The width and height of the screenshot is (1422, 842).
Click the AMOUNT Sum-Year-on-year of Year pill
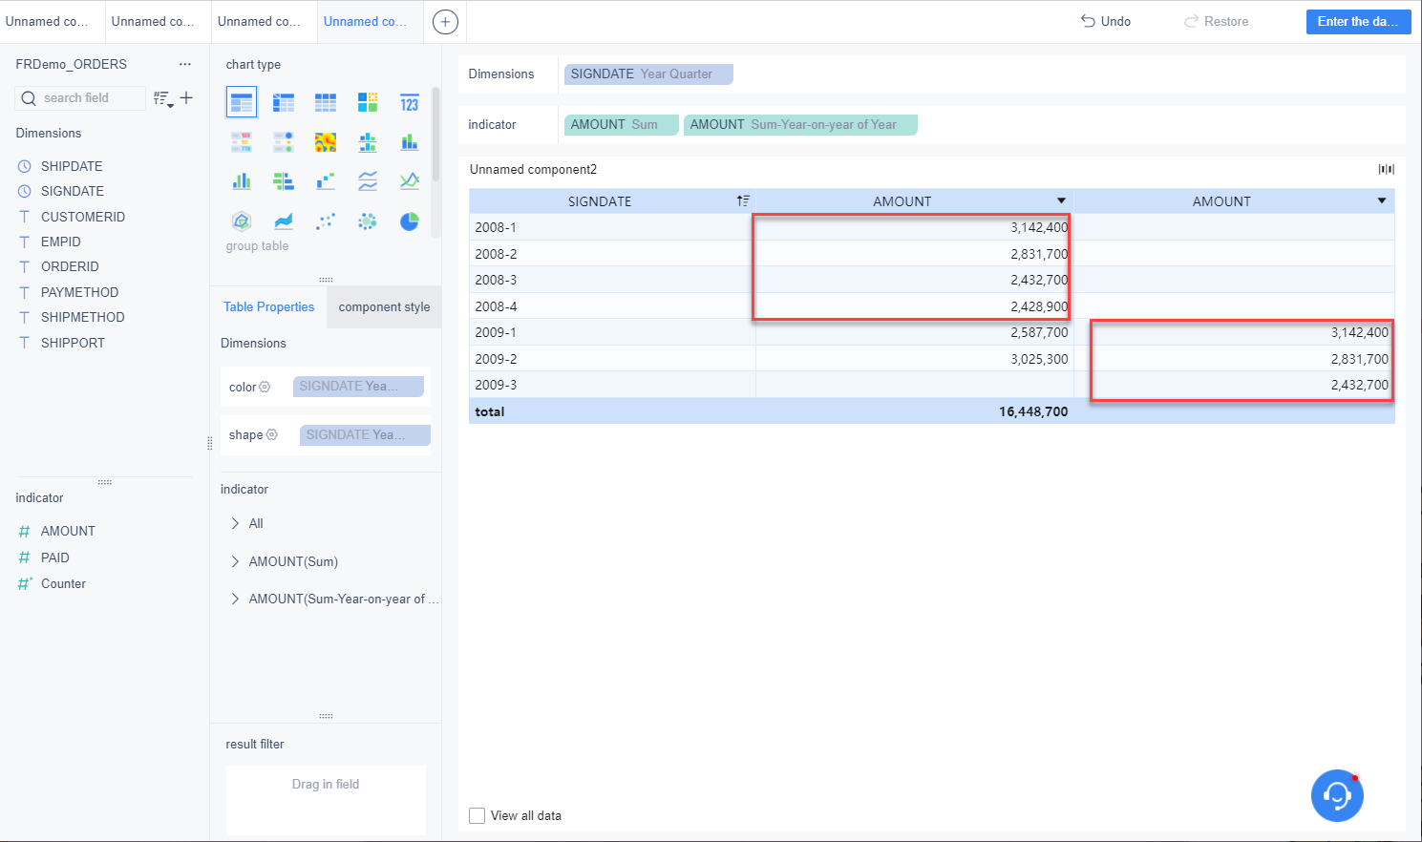800,125
